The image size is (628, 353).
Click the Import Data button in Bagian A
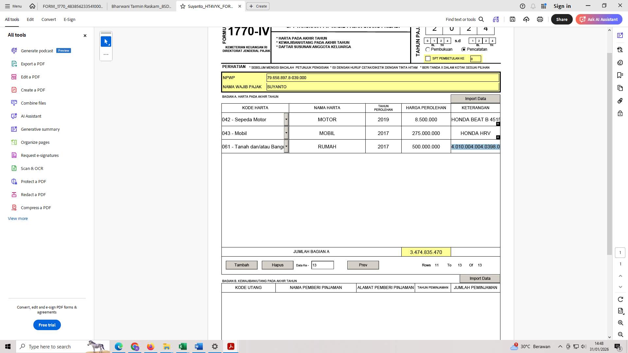[476, 98]
